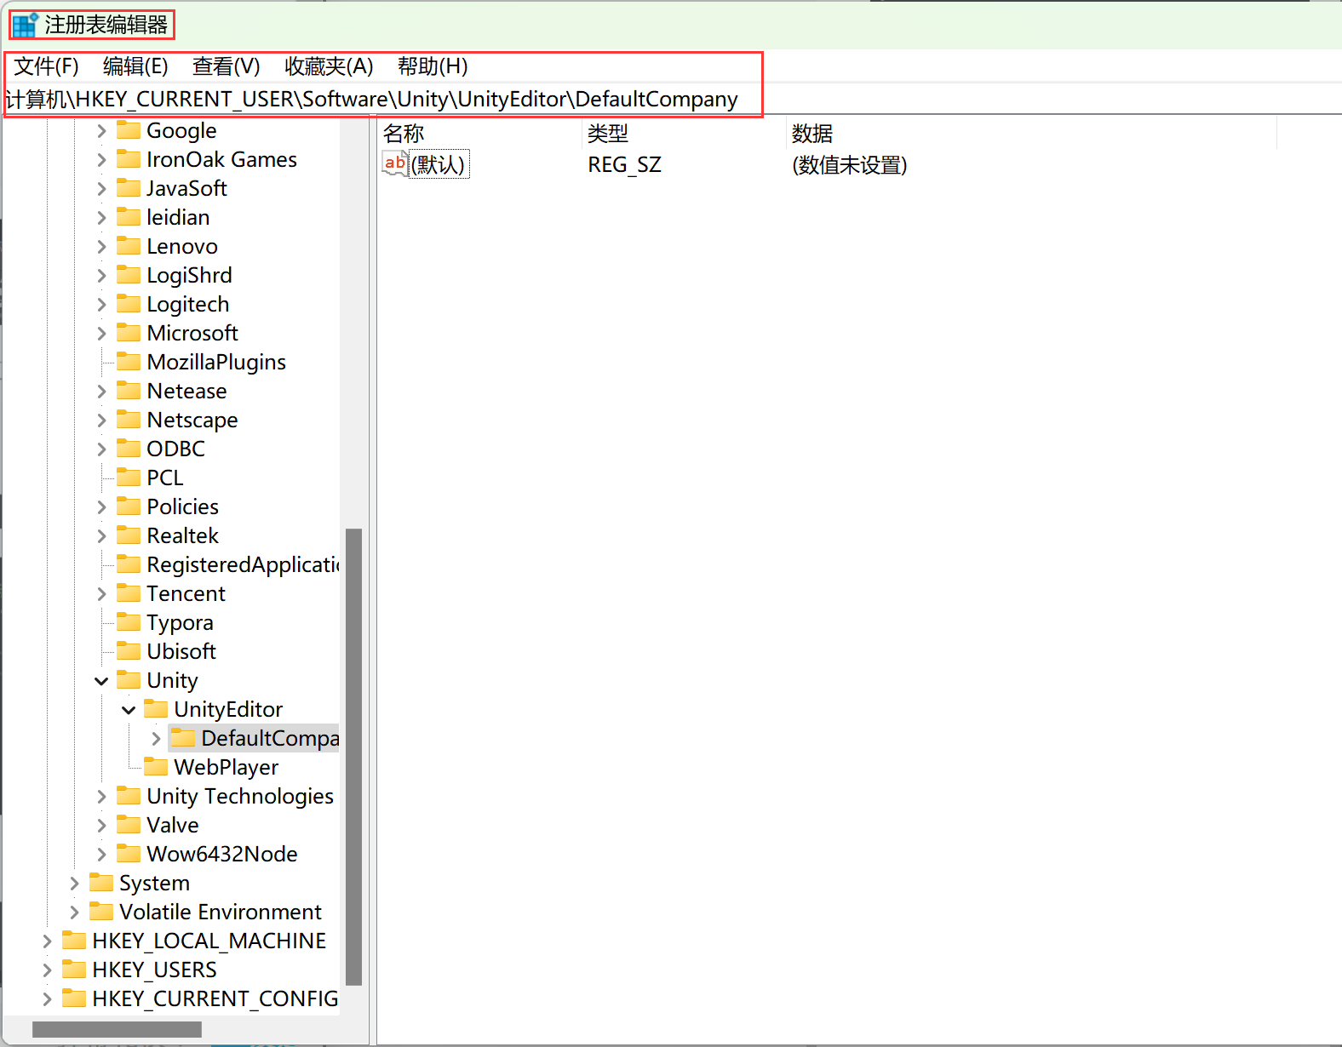This screenshot has width=1342, height=1047.
Task: Expand the HKEY_LOCAL_MACHINE hive
Action: (47, 941)
